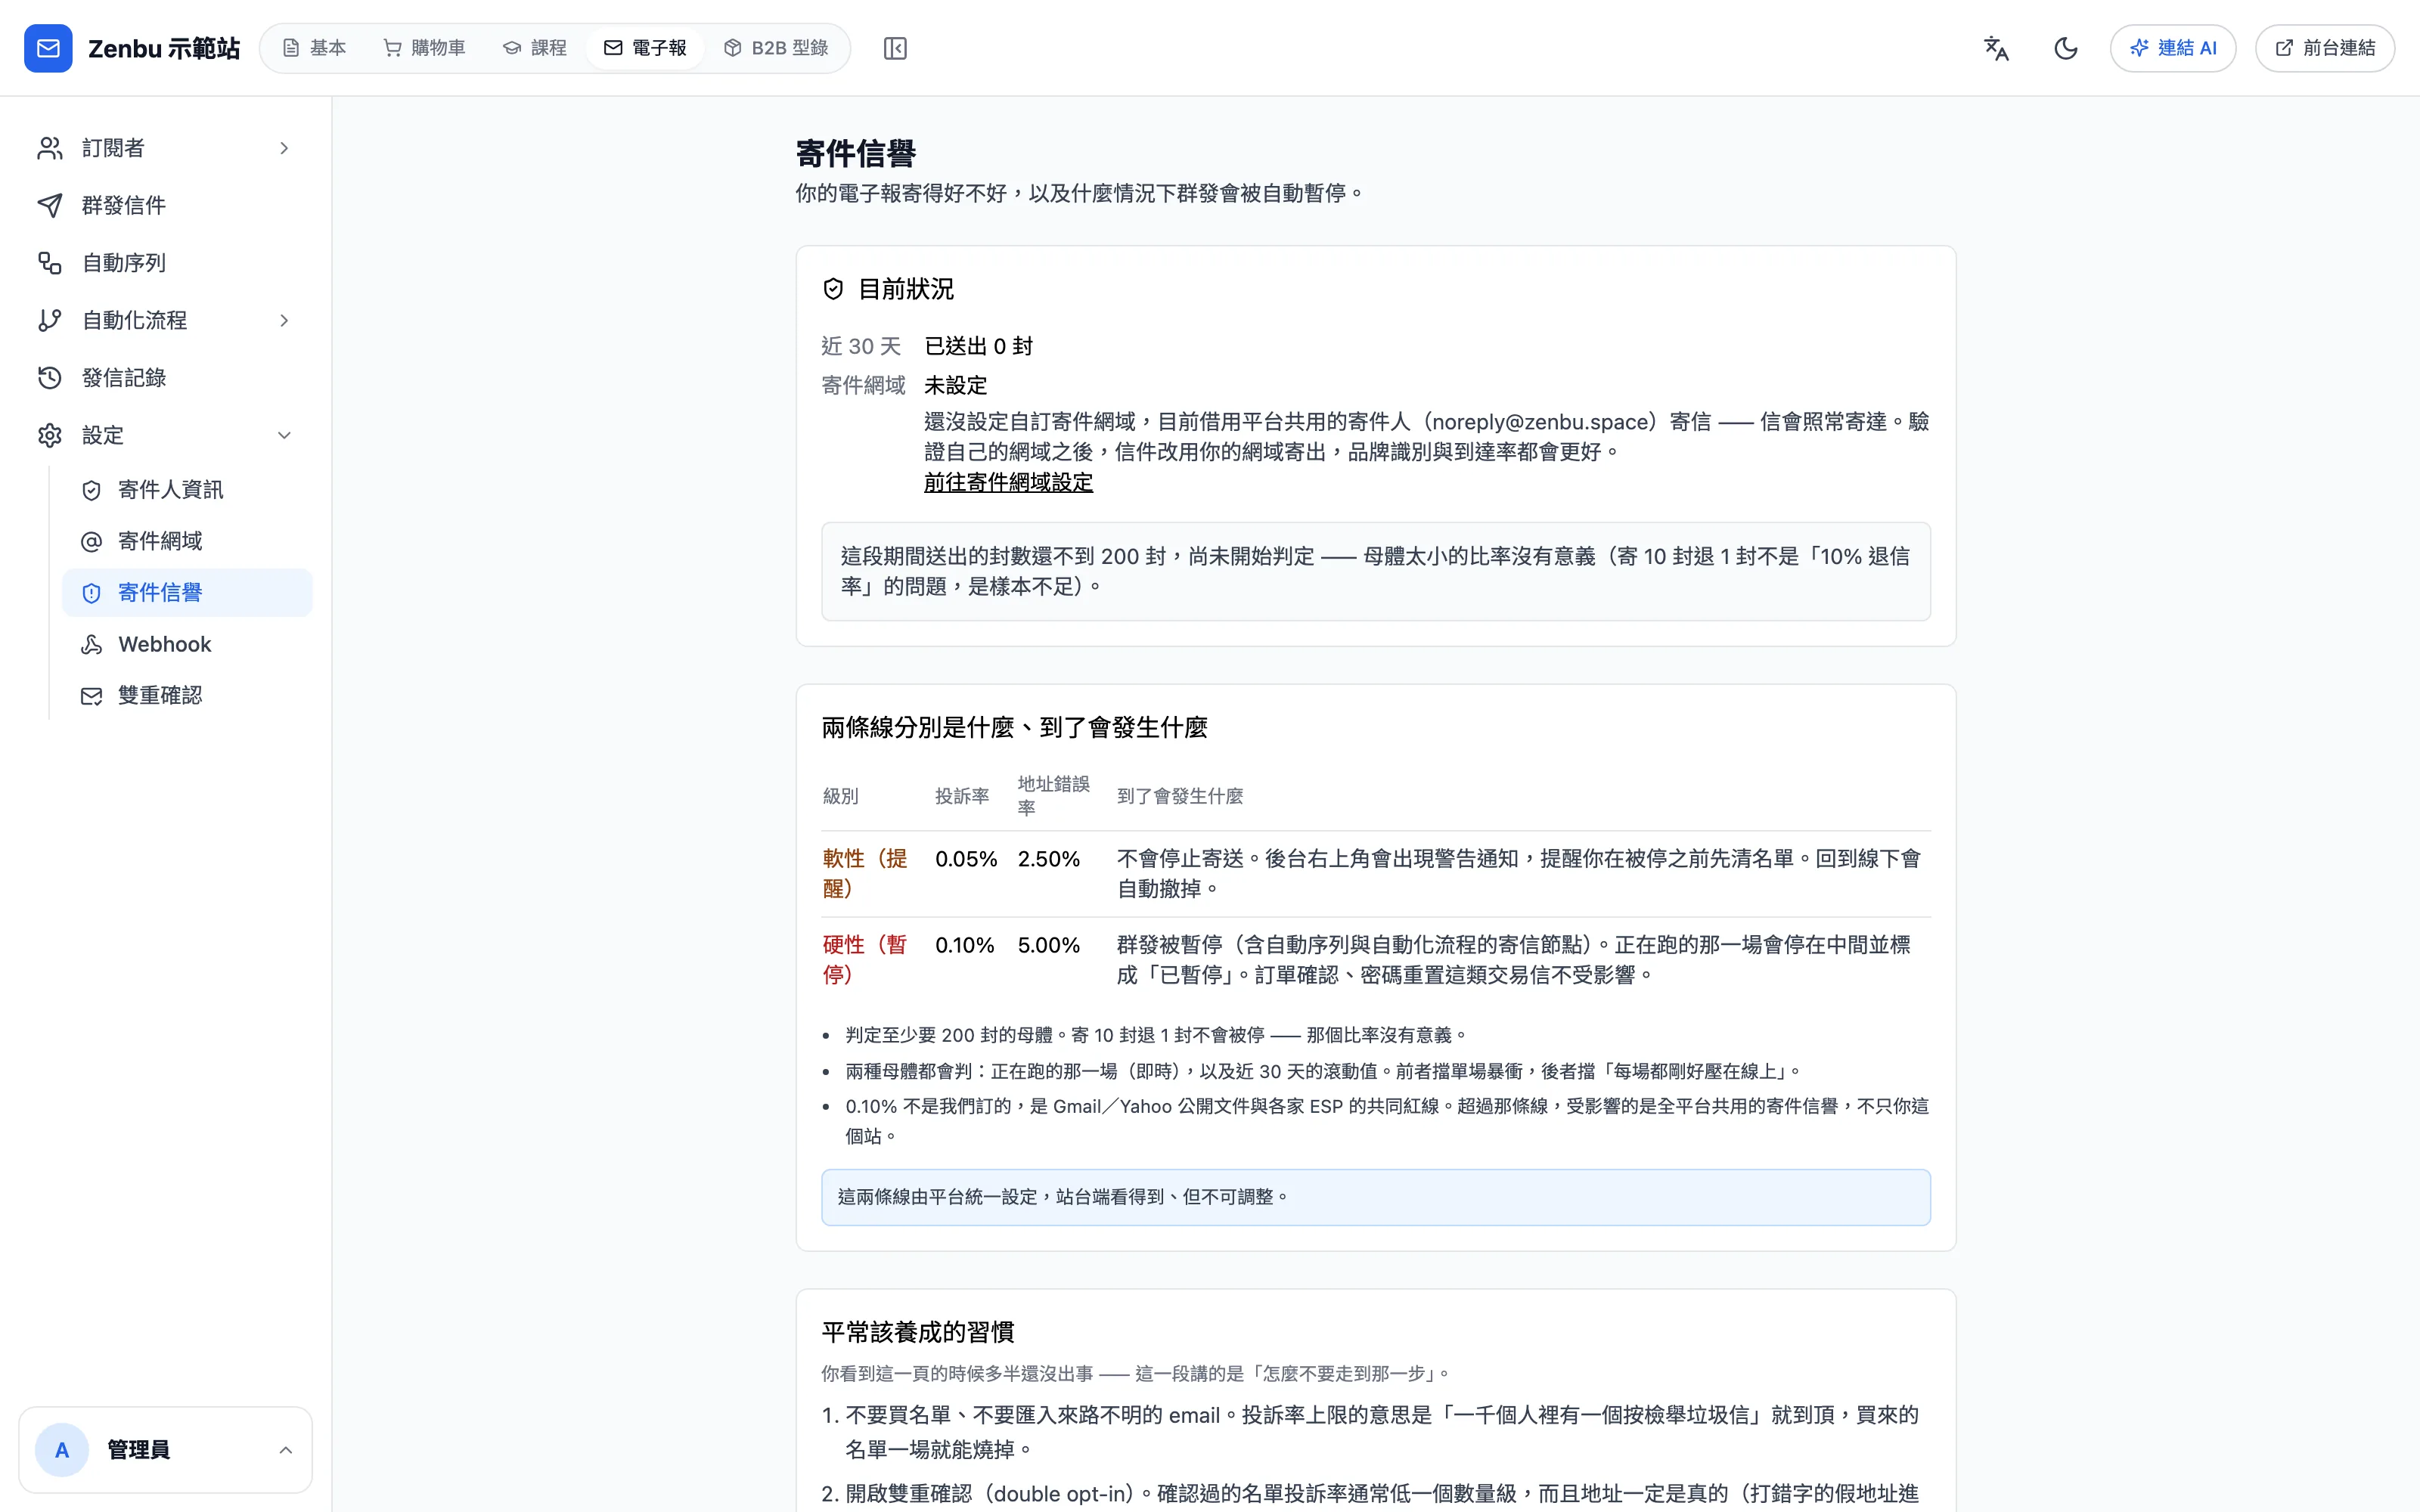Click the 自動序列 sequence icon
The image size is (2420, 1512).
click(50, 263)
